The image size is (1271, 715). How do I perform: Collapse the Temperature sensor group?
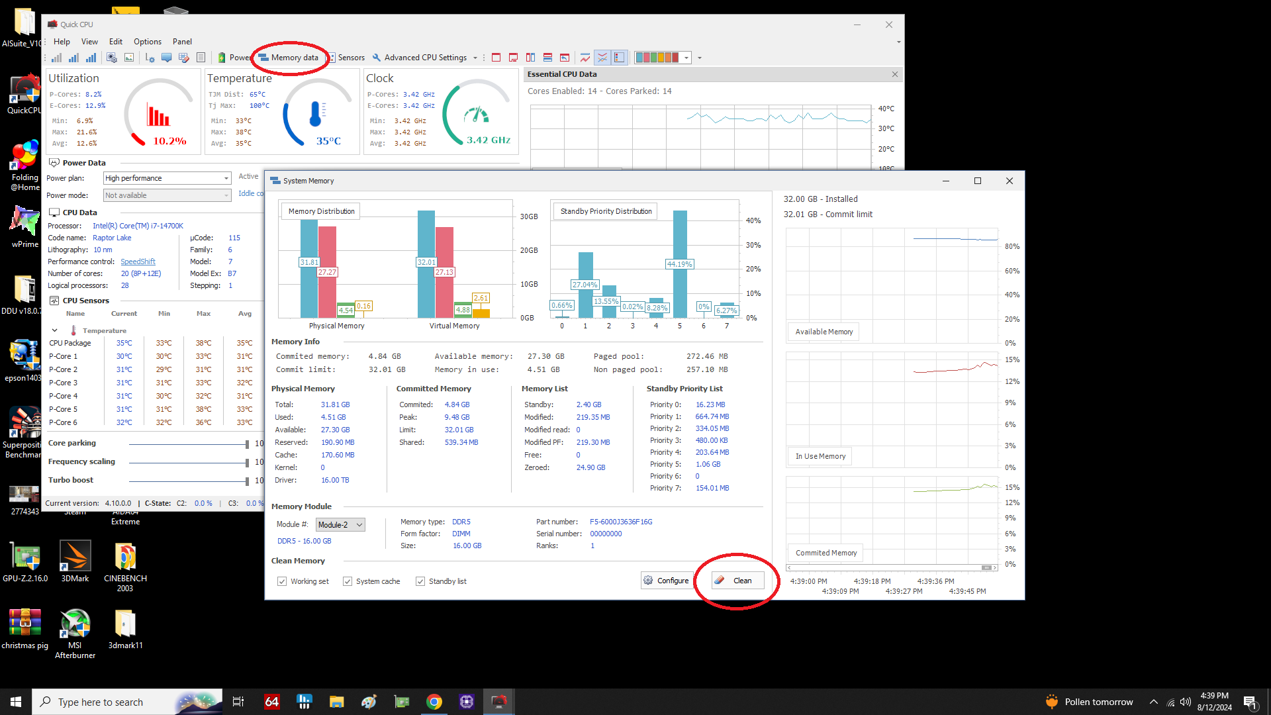54,330
